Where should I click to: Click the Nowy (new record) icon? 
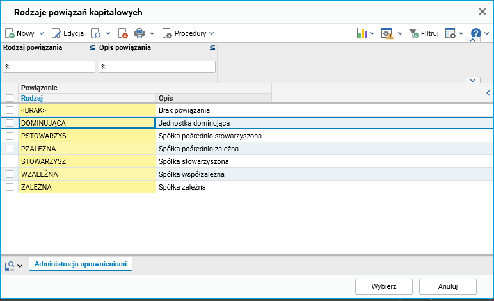click(10, 33)
